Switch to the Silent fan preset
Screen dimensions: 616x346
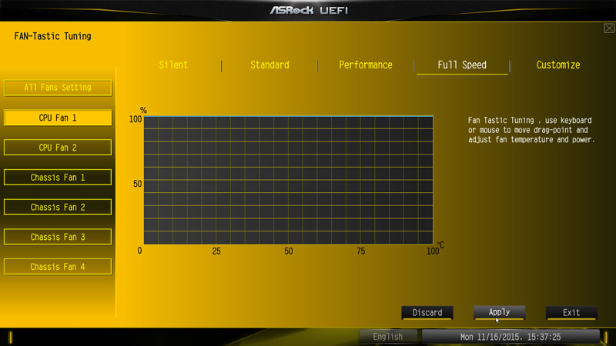point(173,65)
